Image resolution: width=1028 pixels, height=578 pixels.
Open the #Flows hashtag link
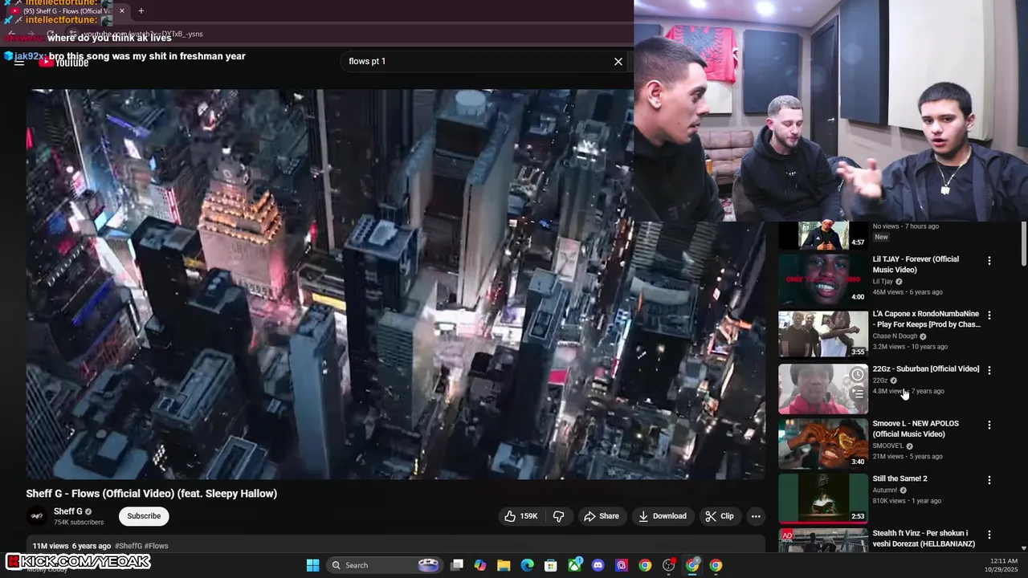tap(157, 546)
